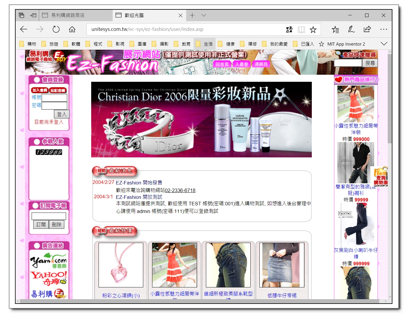Click the 刪除 unsubscribe button

click(56, 224)
